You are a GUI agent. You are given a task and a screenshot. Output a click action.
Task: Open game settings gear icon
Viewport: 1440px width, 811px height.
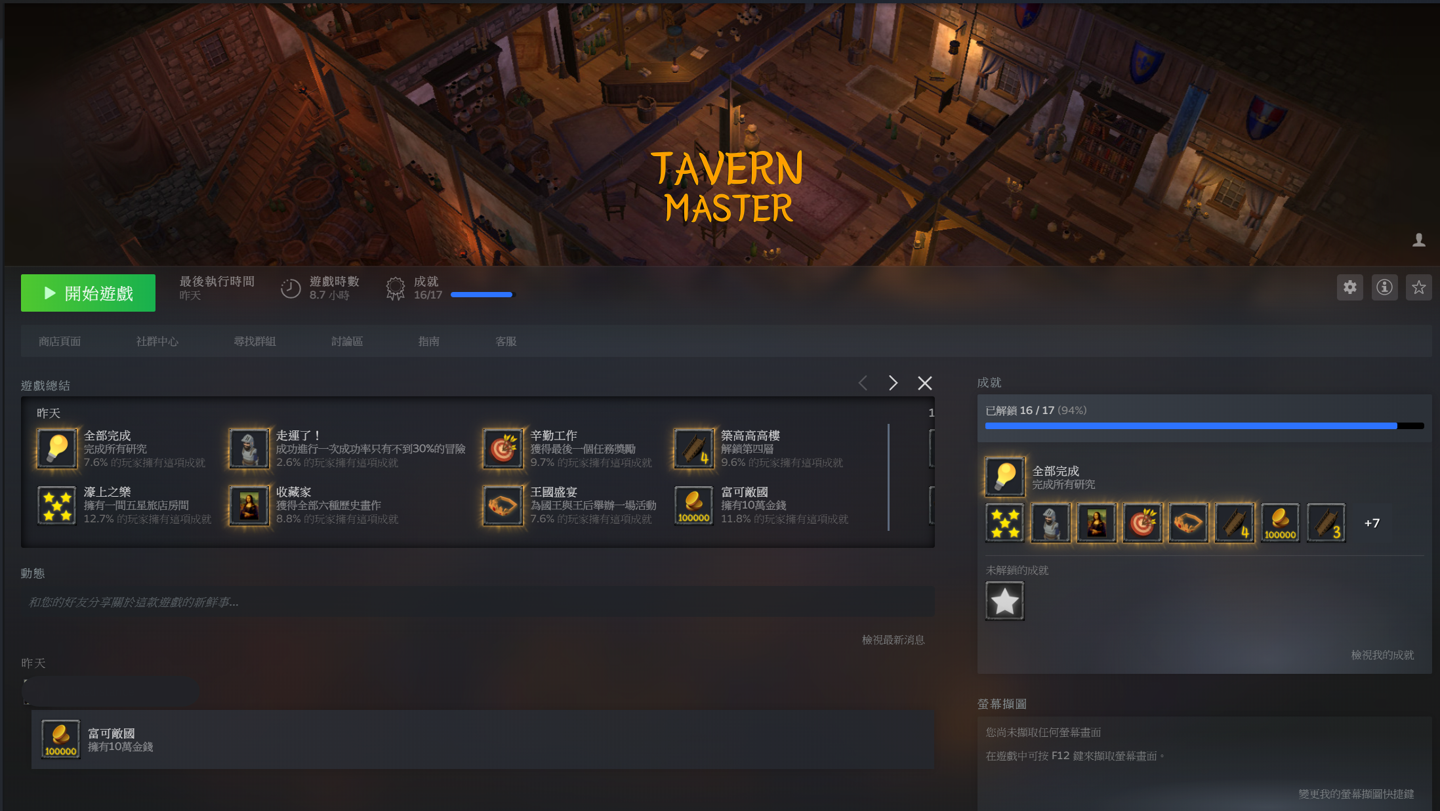(1349, 287)
